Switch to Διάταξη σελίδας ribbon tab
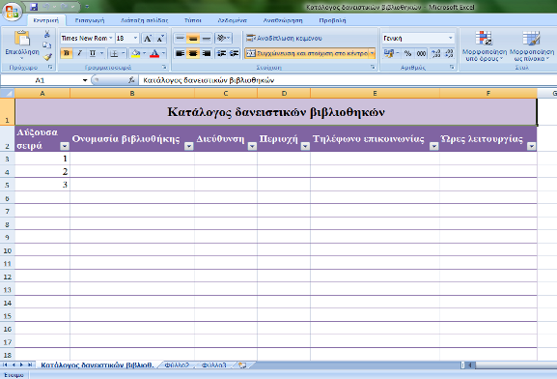 click(x=144, y=20)
